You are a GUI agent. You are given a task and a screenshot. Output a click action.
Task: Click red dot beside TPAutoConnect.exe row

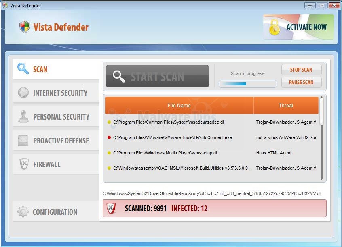pos(109,137)
